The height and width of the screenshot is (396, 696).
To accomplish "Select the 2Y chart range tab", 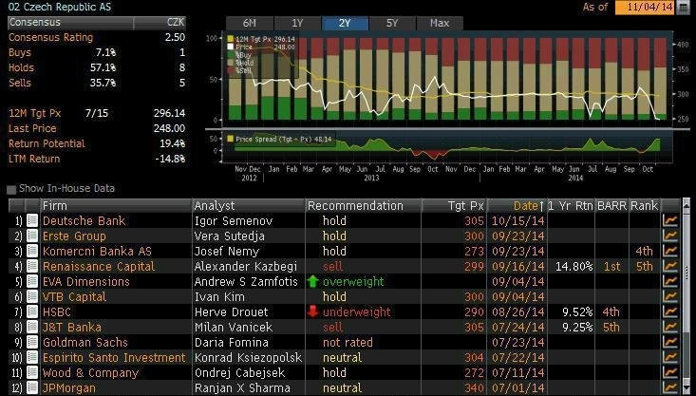I will (x=345, y=23).
